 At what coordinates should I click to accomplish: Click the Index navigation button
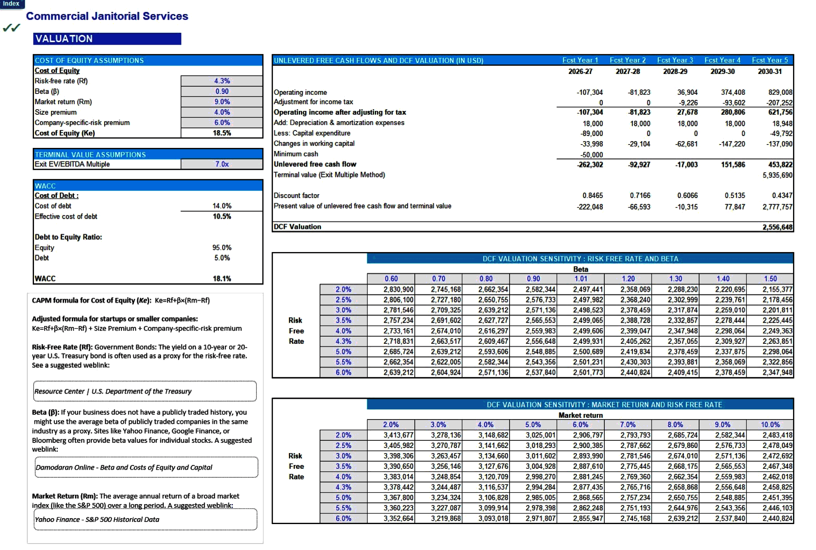(12, 4)
